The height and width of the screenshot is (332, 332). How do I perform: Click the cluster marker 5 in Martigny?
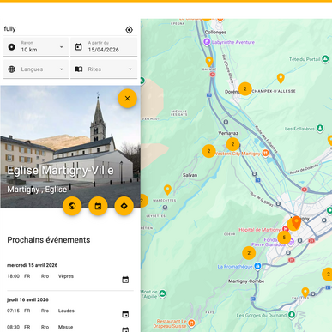[x=284, y=238]
